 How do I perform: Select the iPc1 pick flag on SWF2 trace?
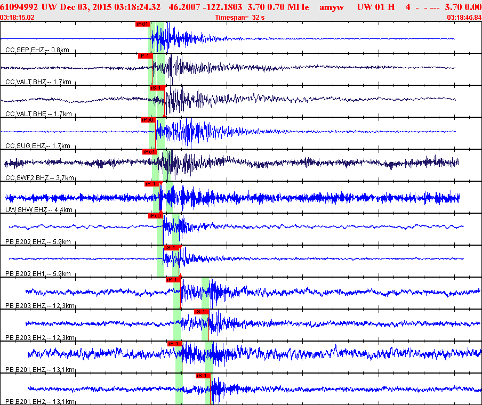(x=150, y=152)
